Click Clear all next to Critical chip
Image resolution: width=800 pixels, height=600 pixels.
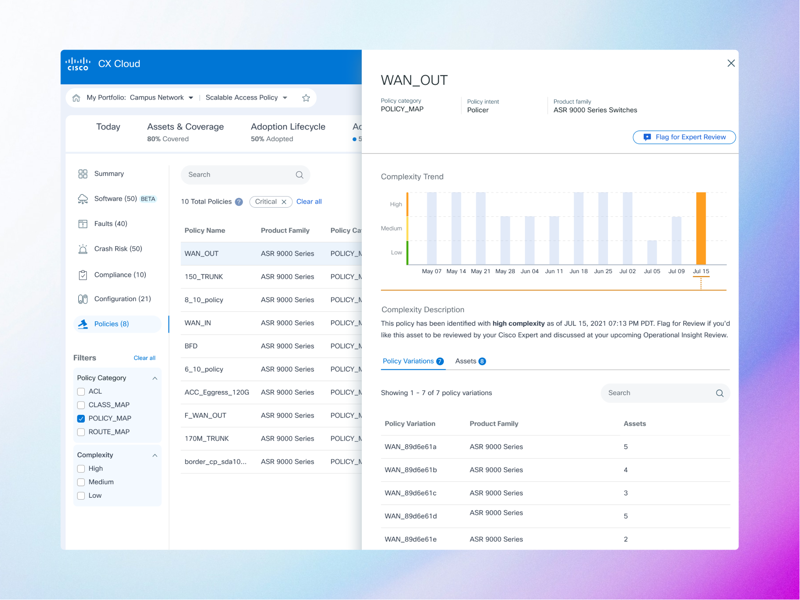pyautogui.click(x=309, y=202)
